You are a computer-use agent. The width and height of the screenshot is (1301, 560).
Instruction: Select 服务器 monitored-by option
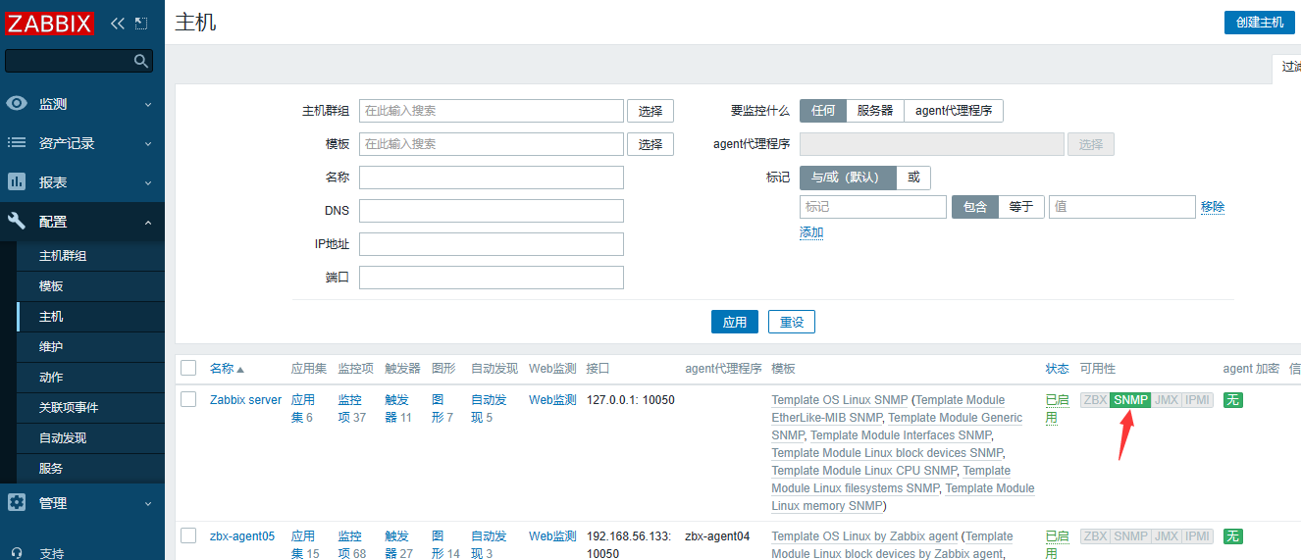tap(875, 111)
